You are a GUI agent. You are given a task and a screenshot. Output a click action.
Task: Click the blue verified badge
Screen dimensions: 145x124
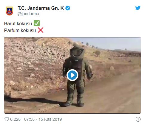tap(68, 8)
